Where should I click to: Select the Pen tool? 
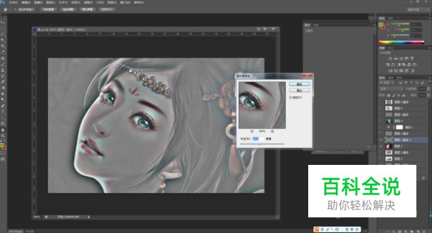click(3, 106)
